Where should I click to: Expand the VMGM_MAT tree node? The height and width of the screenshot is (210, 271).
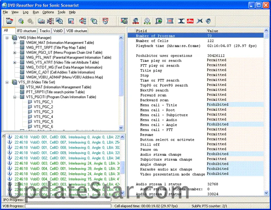click(15, 43)
